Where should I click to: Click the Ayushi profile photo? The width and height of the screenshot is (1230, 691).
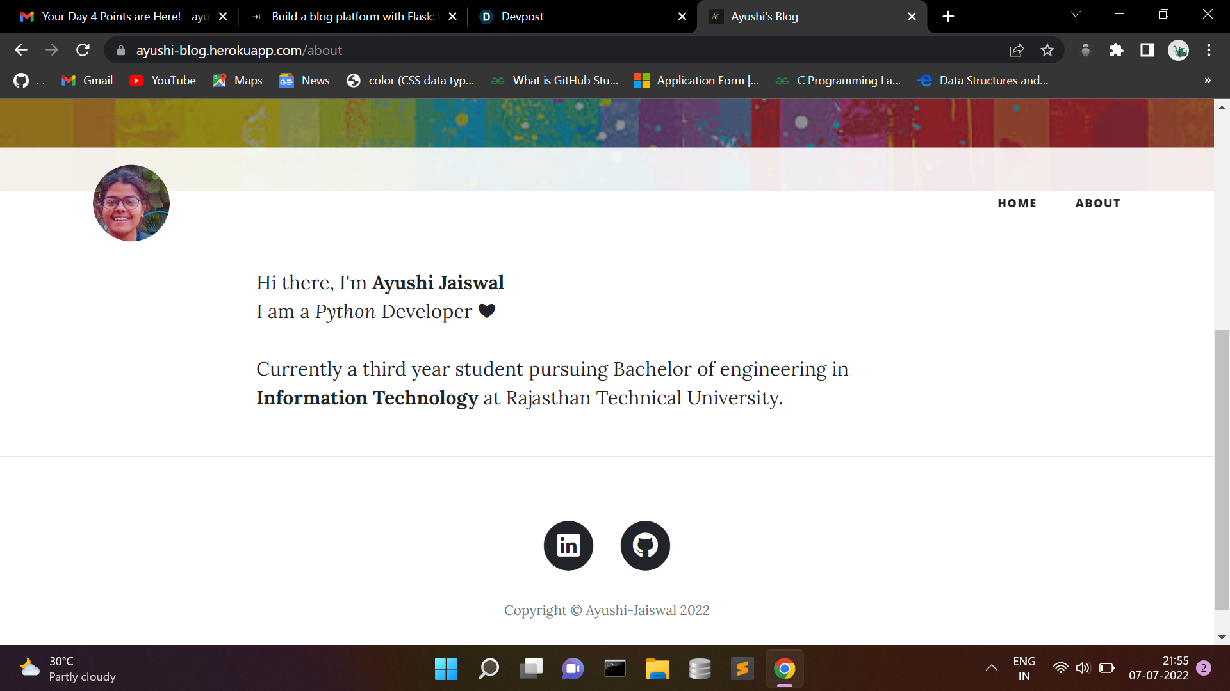[131, 203]
